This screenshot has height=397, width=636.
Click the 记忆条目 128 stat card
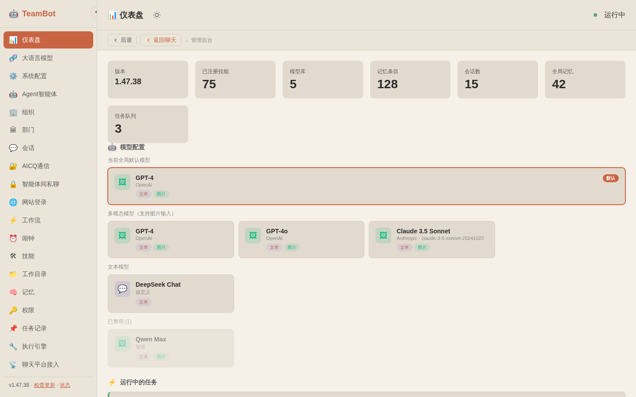410,79
